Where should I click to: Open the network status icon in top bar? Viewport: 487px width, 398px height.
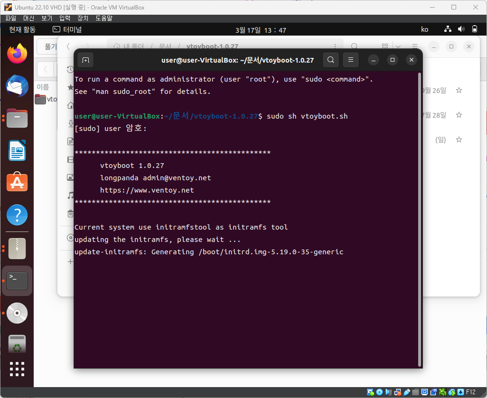click(448, 29)
